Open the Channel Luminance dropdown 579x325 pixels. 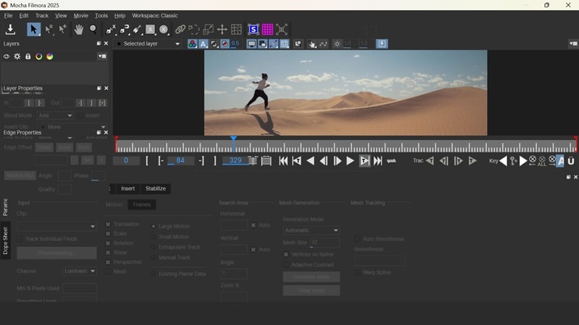[x=80, y=272]
